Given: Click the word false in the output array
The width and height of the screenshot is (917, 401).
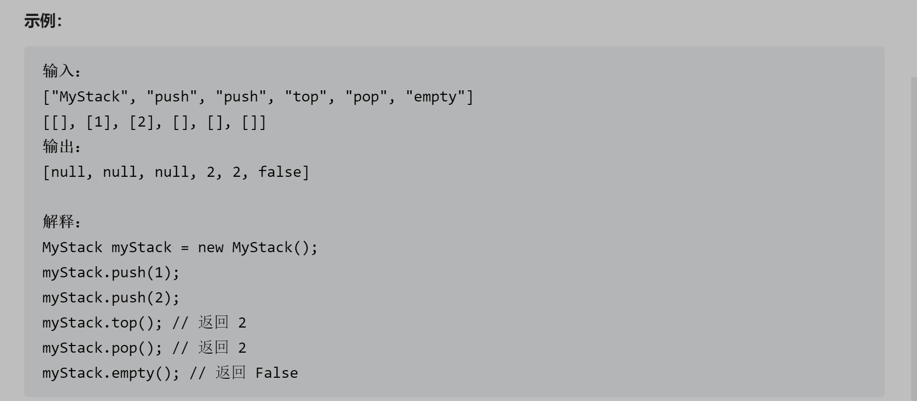Looking at the screenshot, I should [x=279, y=172].
